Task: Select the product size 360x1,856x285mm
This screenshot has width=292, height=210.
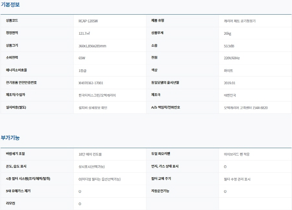Action: pos(92,46)
